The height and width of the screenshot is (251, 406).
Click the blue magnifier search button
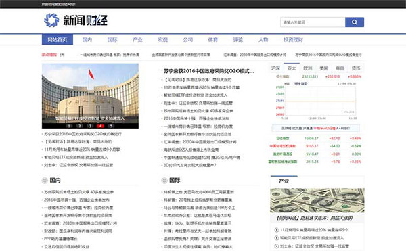click(x=355, y=22)
